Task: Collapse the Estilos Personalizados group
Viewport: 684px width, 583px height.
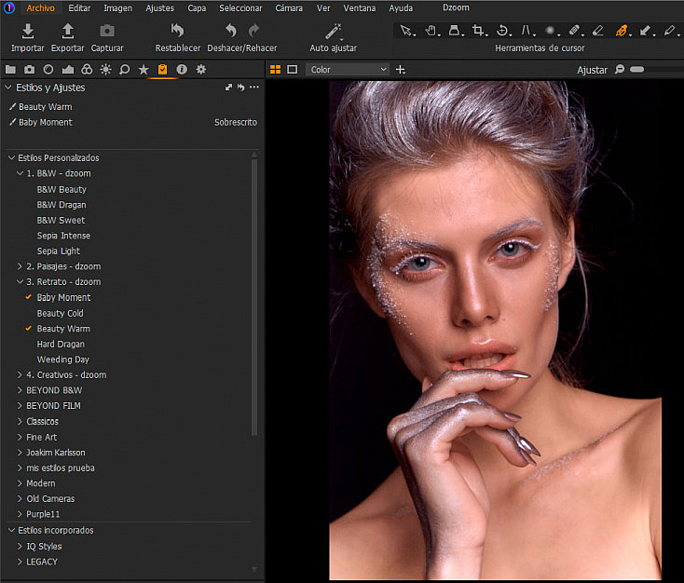Action: (11, 157)
